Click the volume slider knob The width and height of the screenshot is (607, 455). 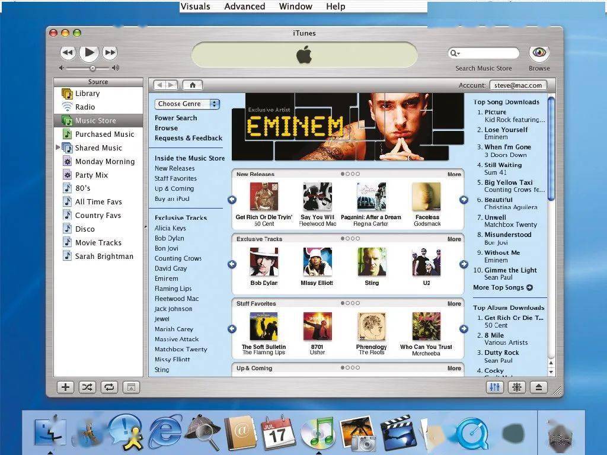point(92,68)
